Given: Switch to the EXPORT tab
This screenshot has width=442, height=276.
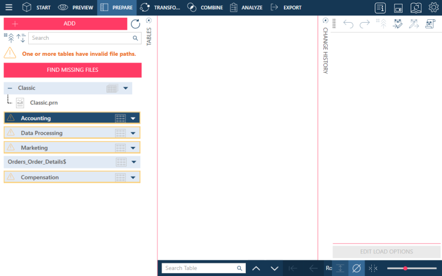Looking at the screenshot, I should click(x=286, y=7).
